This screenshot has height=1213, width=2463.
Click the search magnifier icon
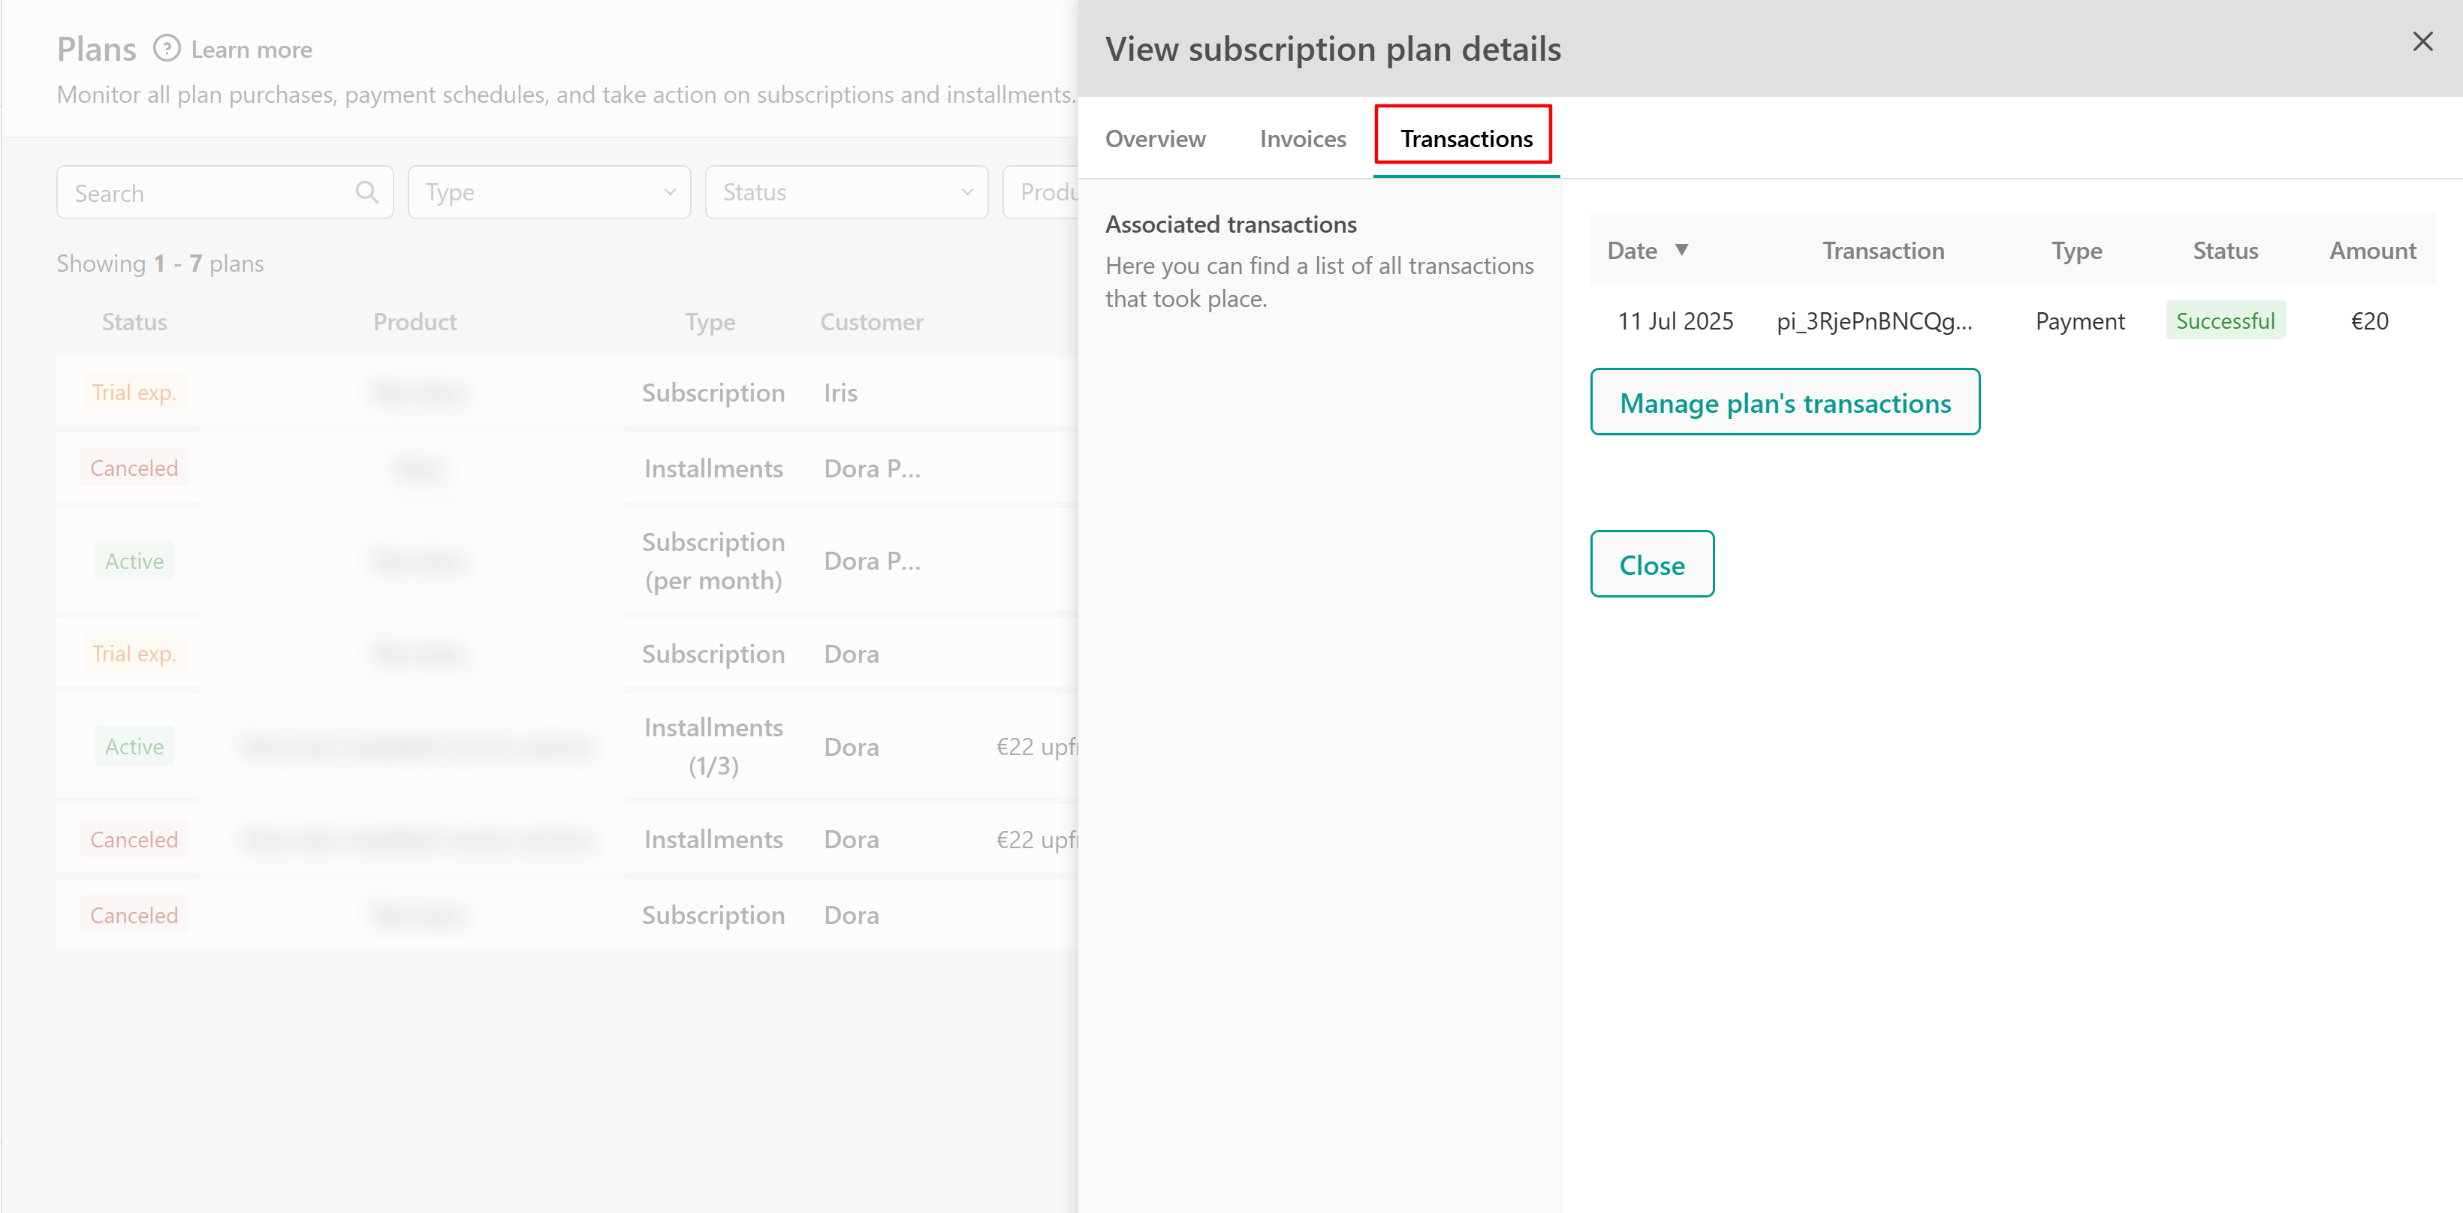click(x=366, y=192)
